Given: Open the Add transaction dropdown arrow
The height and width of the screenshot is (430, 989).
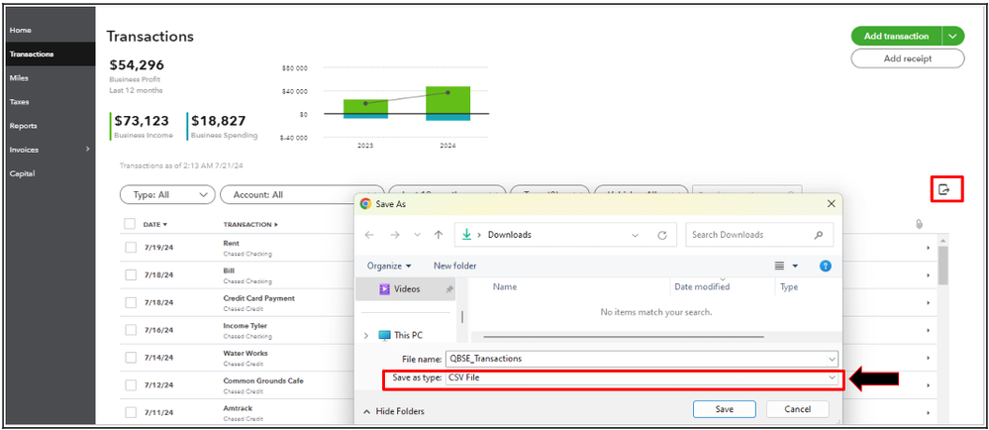Looking at the screenshot, I should pos(953,36).
